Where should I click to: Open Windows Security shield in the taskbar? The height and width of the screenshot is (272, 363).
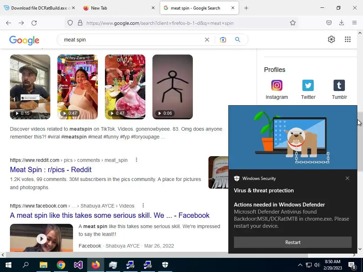point(165,265)
